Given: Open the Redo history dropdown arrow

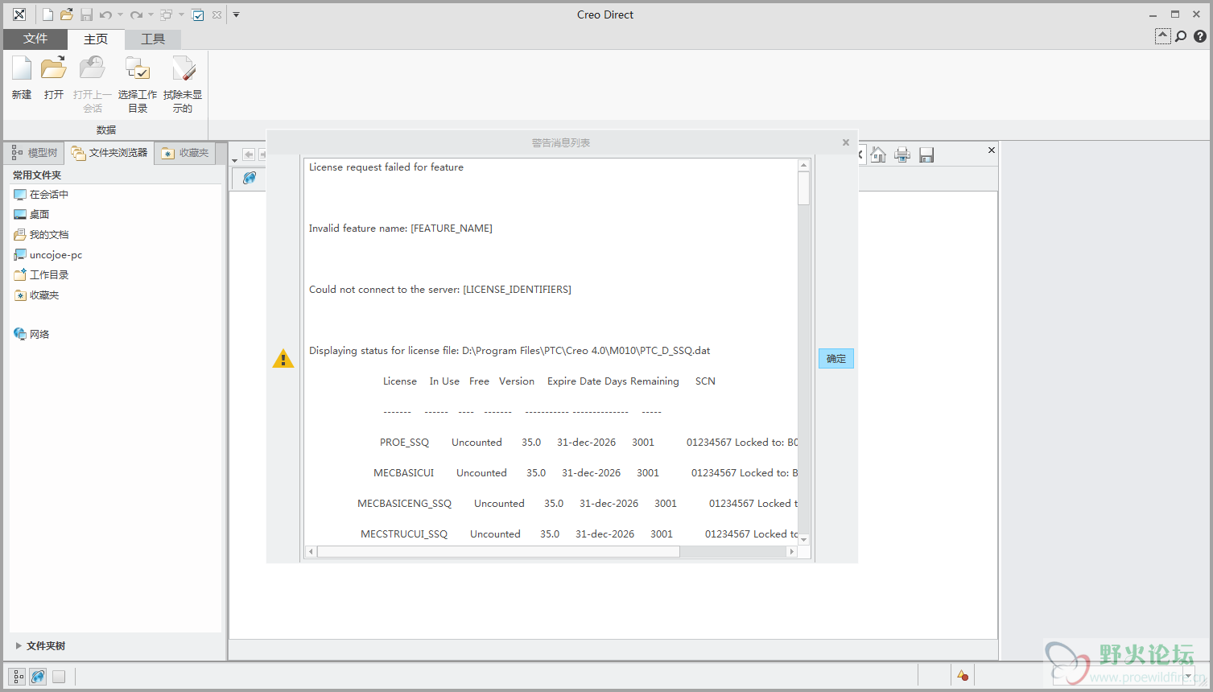Looking at the screenshot, I should click(151, 14).
